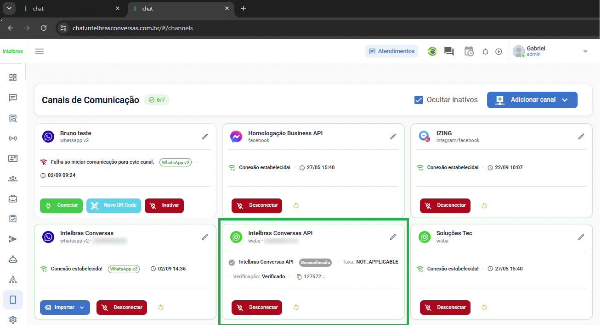
Task: Toggle the Ocultar inativos checkbox
Action: click(419, 100)
